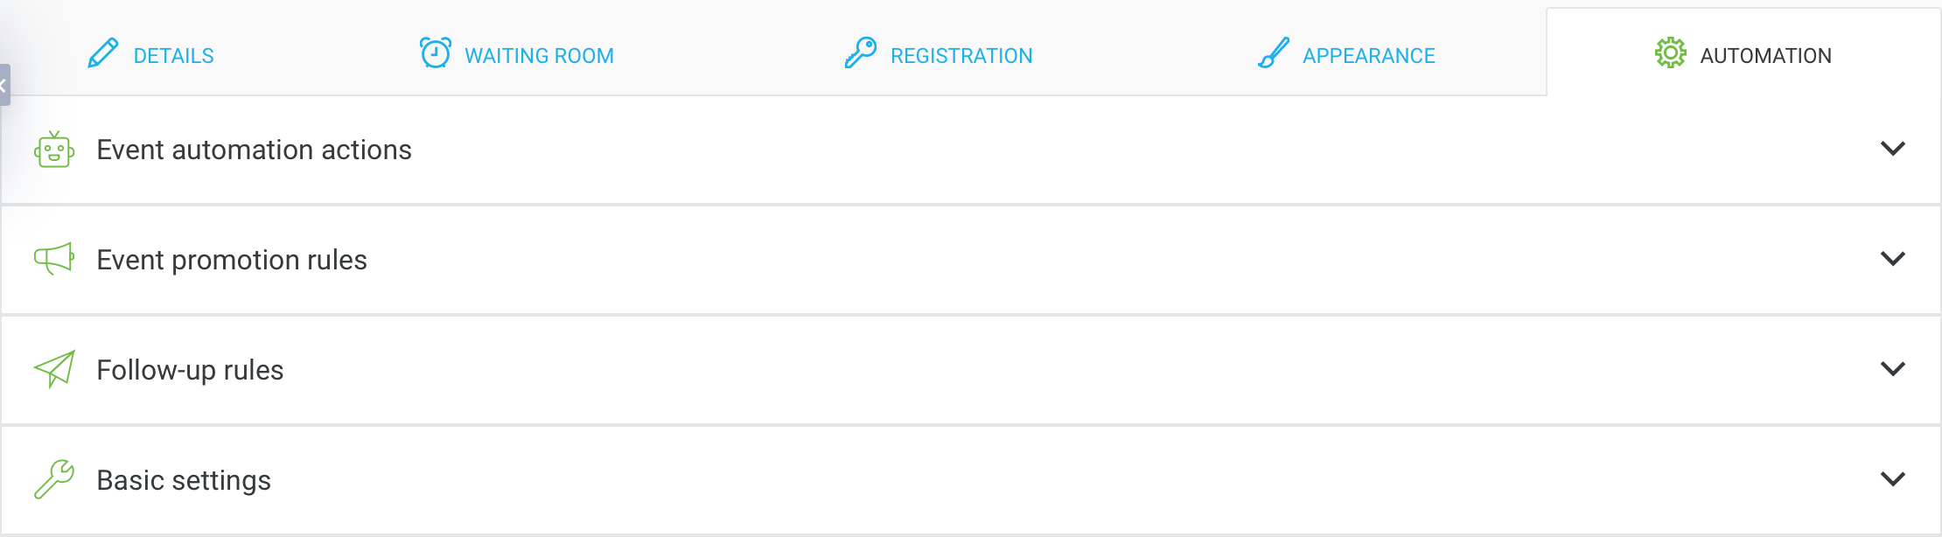This screenshot has width=1942, height=537.
Task: Expand Event automation actions with its chevron
Action: coord(1892,149)
